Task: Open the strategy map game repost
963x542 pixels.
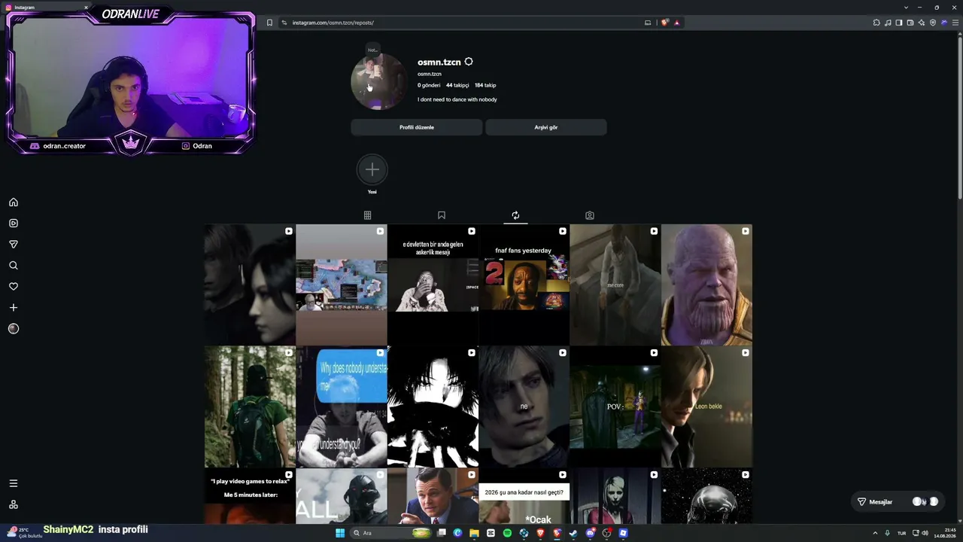Action: [x=342, y=285]
